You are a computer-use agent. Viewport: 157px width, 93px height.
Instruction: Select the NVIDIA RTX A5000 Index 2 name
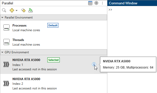tap(26, 79)
